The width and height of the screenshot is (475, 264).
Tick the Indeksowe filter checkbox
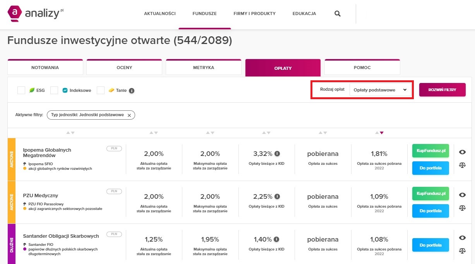click(x=54, y=90)
